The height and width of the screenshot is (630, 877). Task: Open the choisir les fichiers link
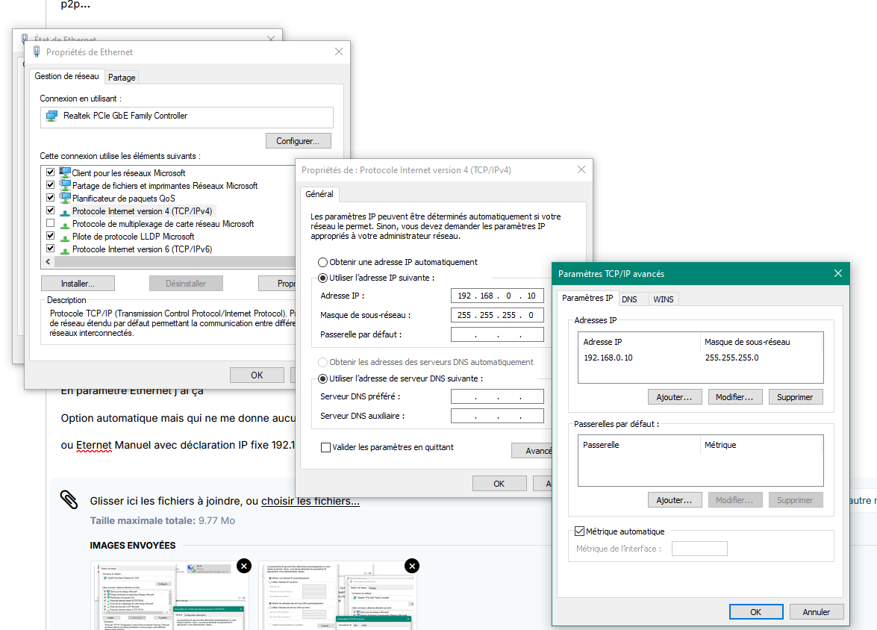pyautogui.click(x=310, y=501)
